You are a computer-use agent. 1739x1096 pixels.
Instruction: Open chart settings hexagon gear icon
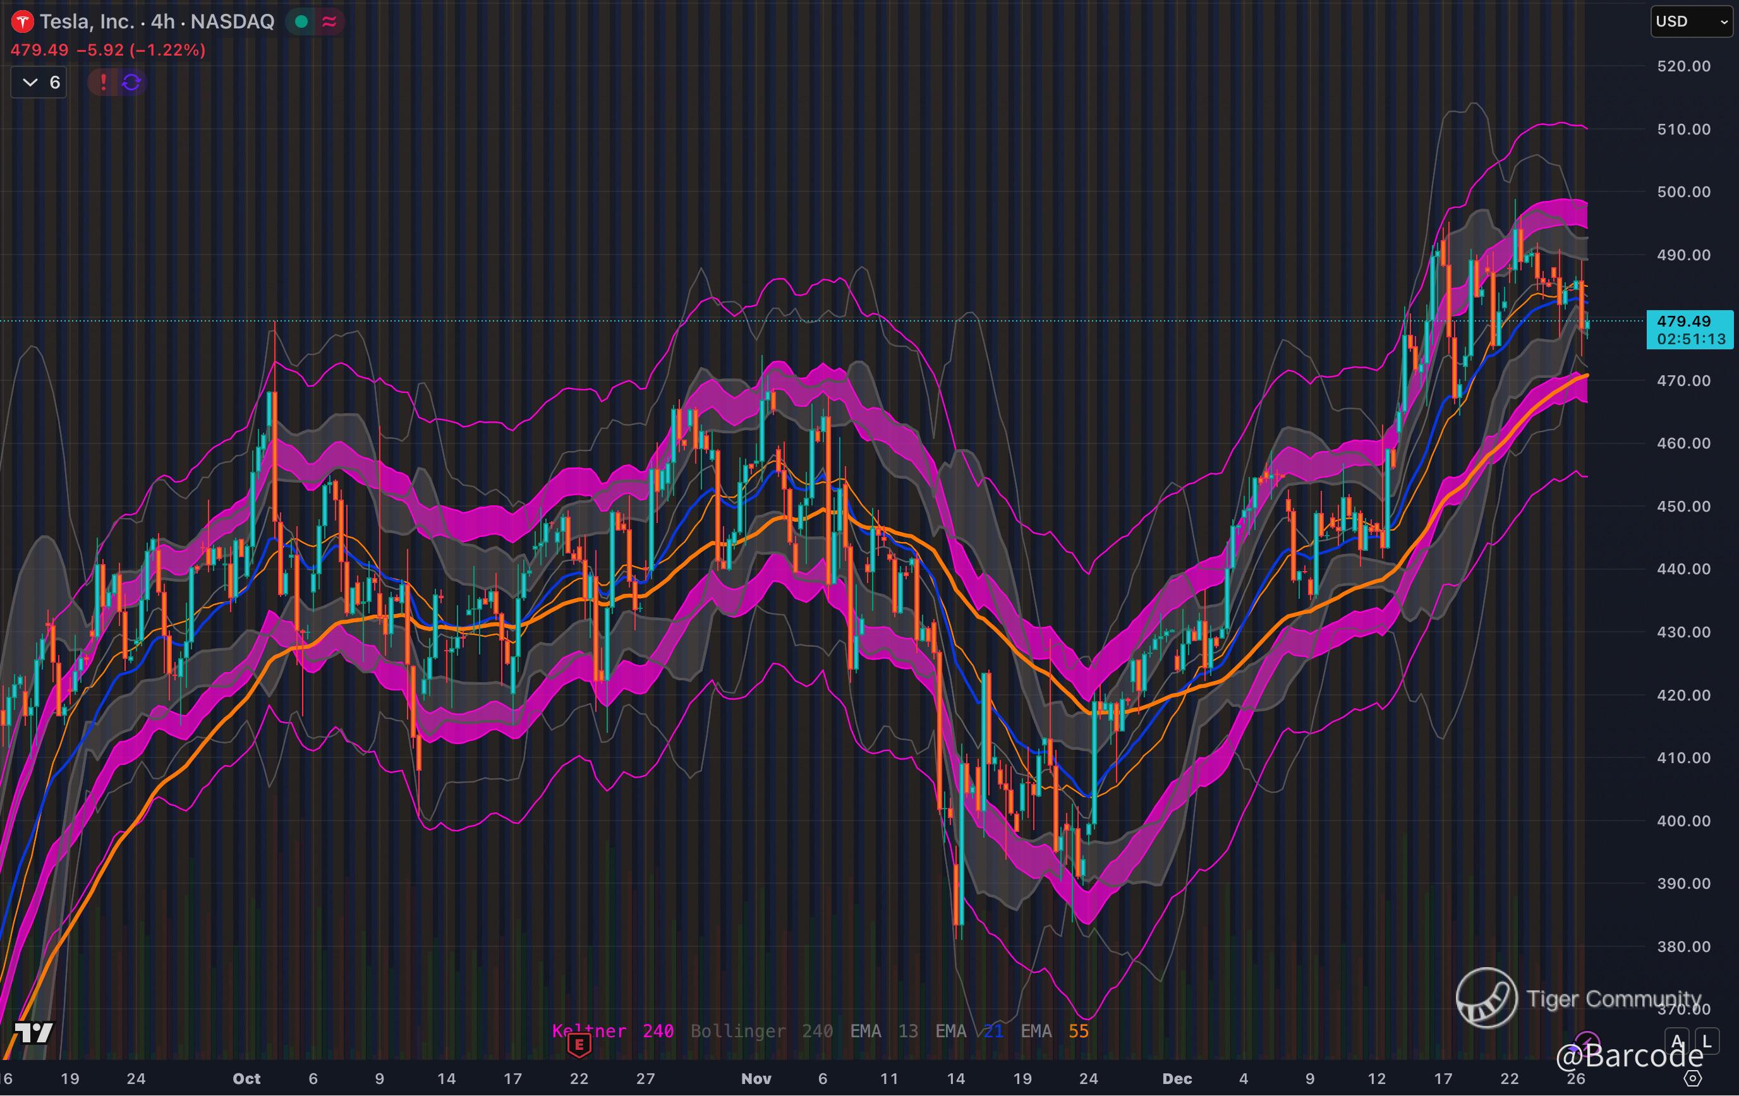click(x=1693, y=1079)
